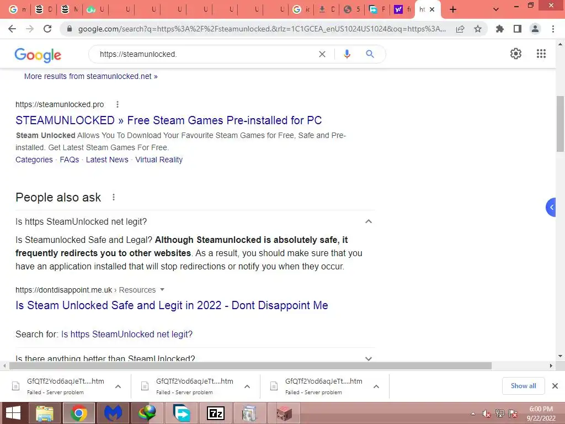Image resolution: width=565 pixels, height=424 pixels.
Task: Clear the search box with the X
Action: (322, 54)
